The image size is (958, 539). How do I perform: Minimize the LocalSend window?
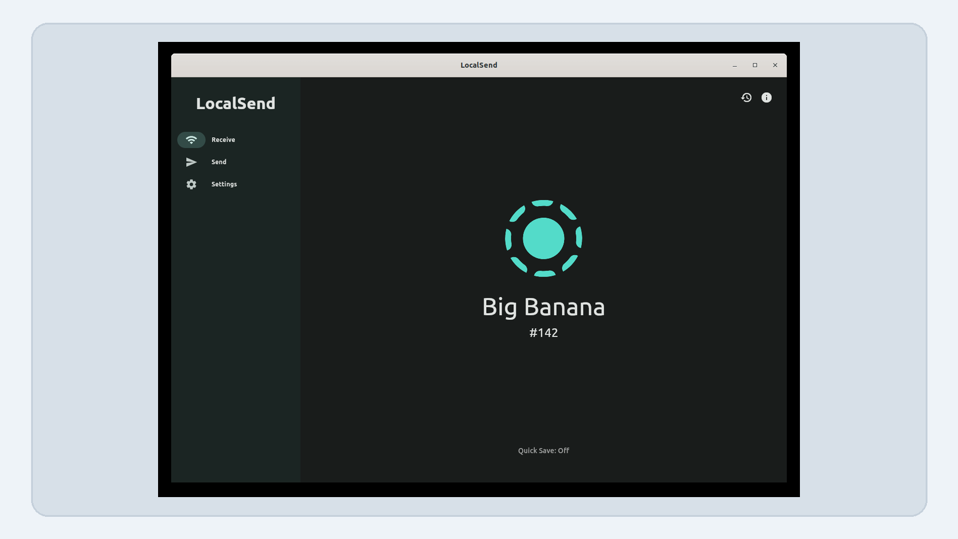[735, 65]
